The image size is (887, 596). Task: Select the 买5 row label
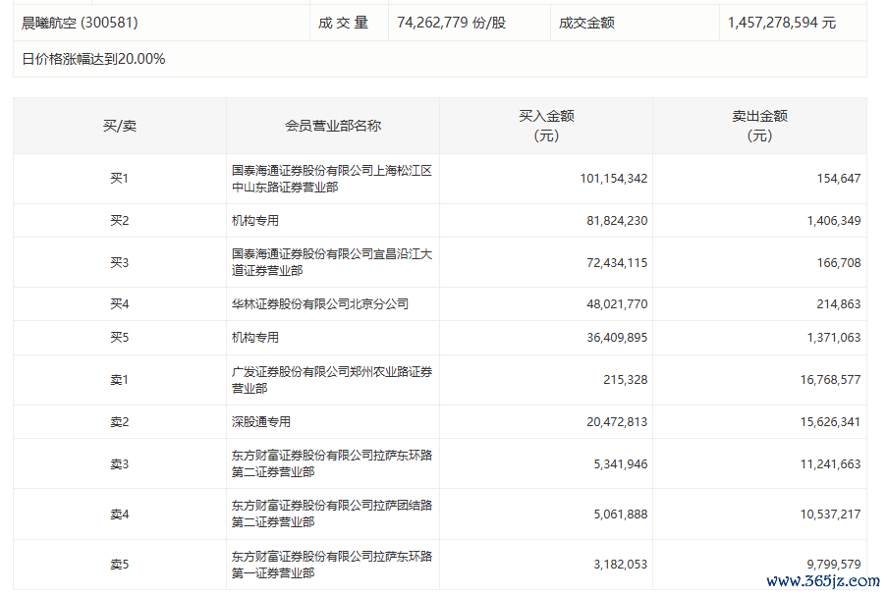coord(120,338)
